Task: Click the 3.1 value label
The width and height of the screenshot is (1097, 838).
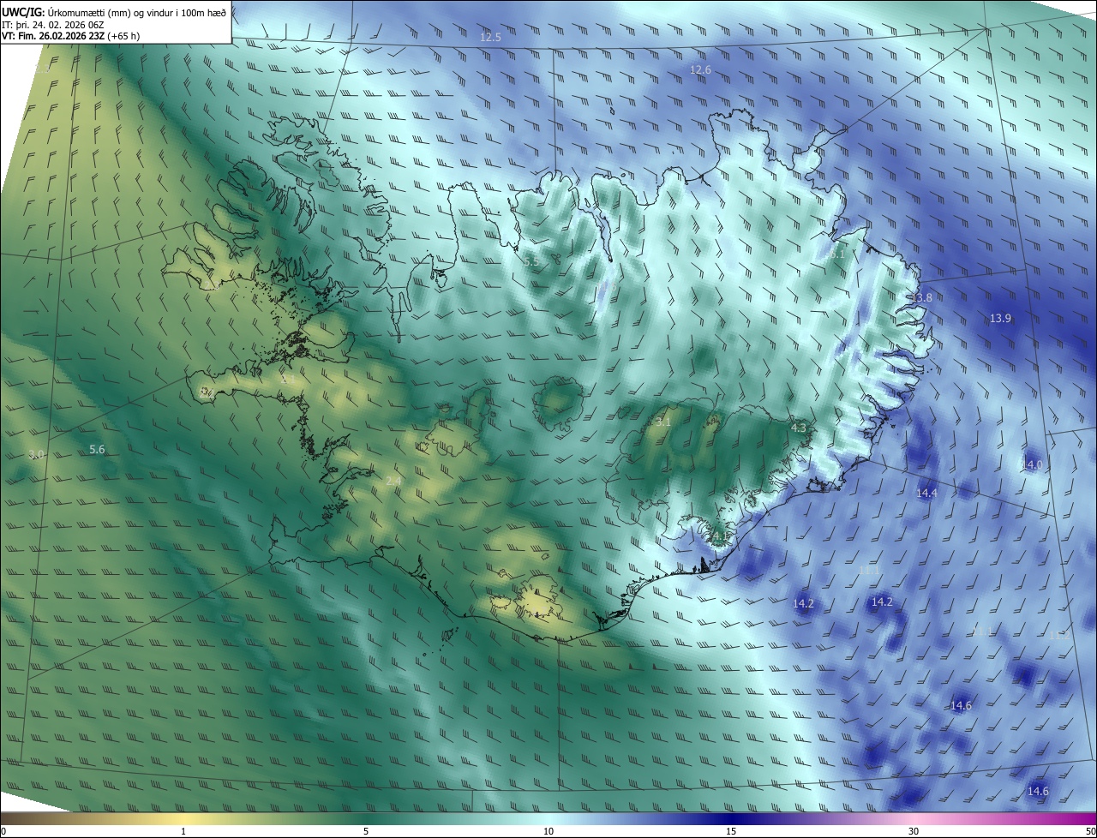Action: pyautogui.click(x=663, y=422)
